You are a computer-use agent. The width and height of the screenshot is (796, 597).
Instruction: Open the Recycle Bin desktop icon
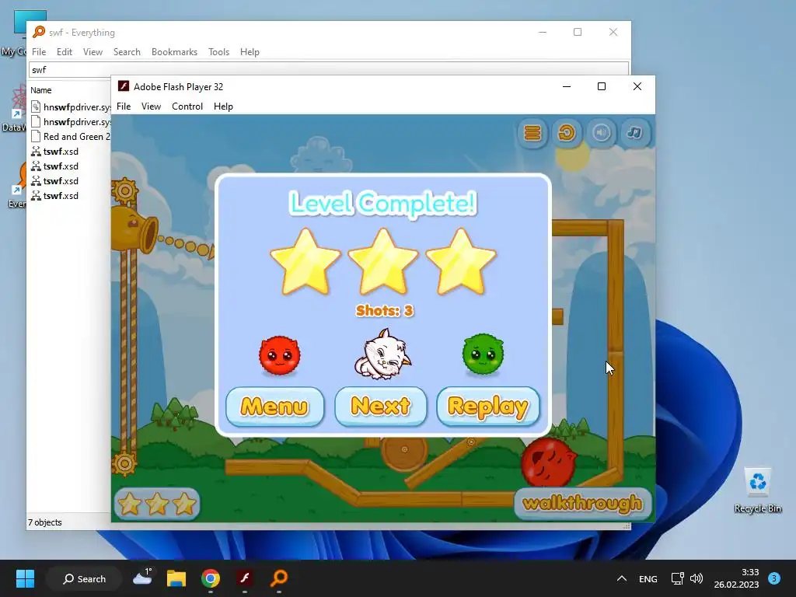[x=757, y=491]
